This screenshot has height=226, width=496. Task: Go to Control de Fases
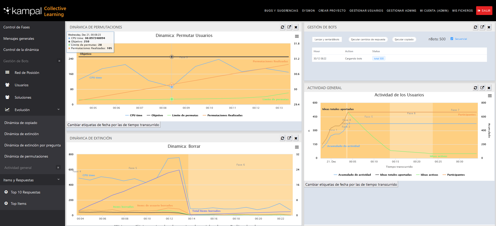17,27
